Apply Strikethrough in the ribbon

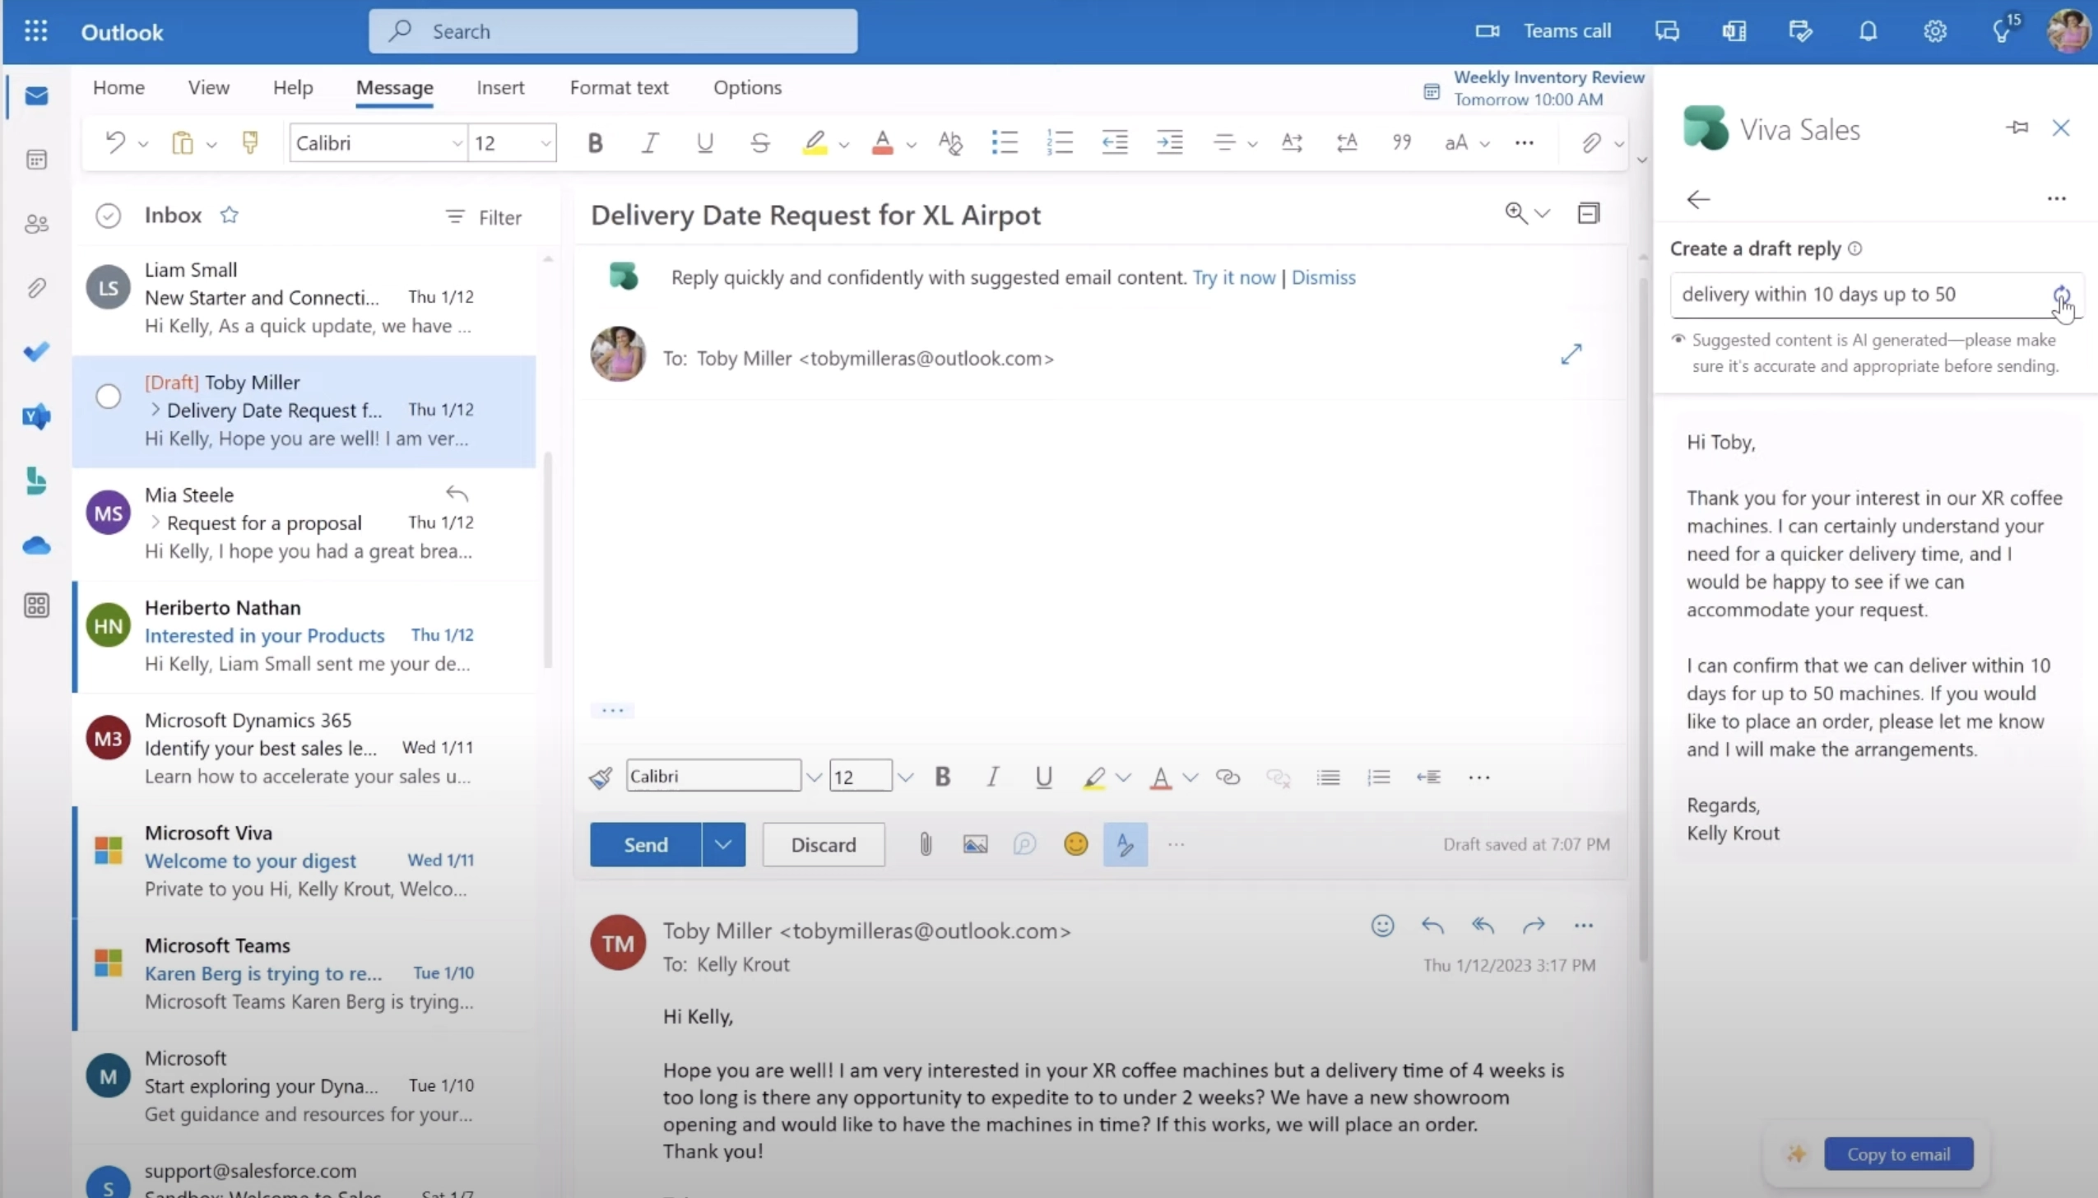point(759,142)
